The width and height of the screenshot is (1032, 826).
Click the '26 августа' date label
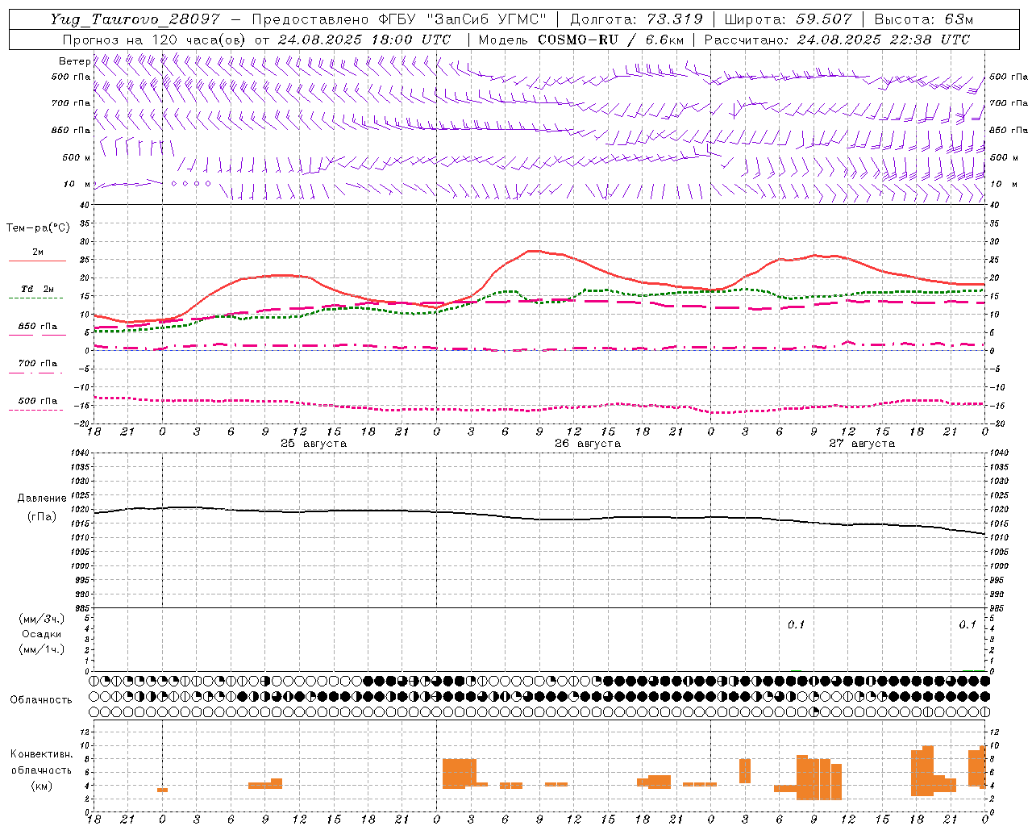click(x=588, y=444)
